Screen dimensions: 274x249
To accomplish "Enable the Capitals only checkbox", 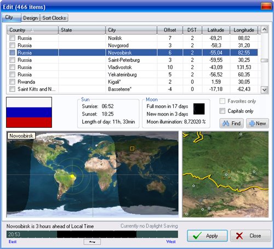I will pos(222,111).
